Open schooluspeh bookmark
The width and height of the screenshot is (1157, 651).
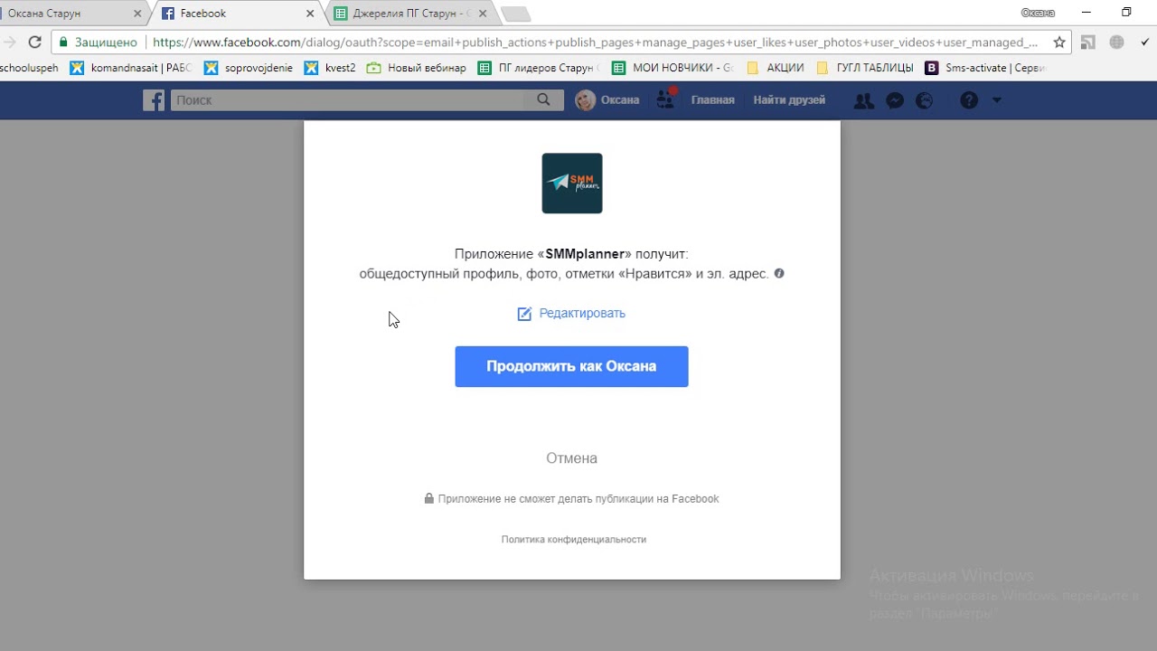pyautogui.click(x=29, y=68)
